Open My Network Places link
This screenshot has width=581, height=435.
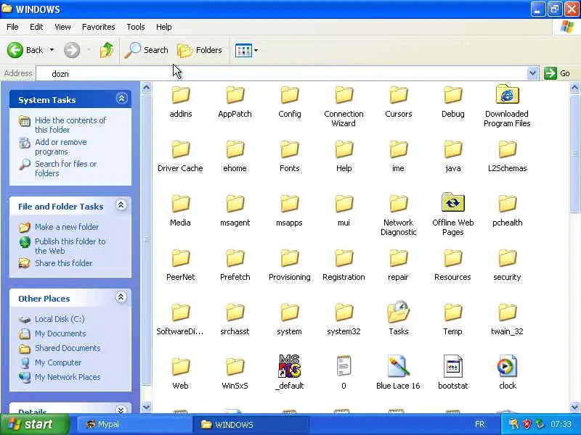point(68,377)
